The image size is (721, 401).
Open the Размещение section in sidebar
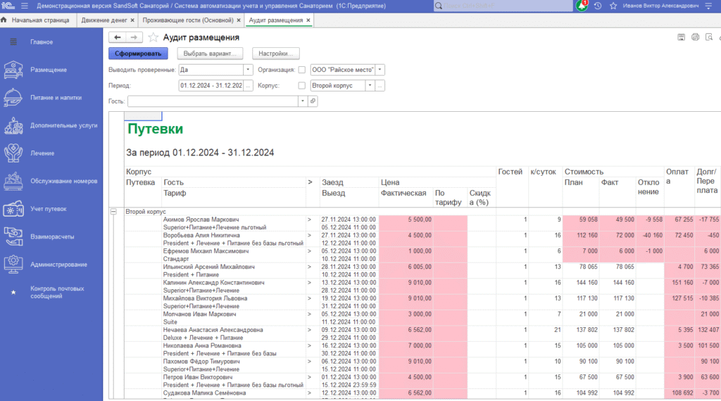click(x=49, y=70)
